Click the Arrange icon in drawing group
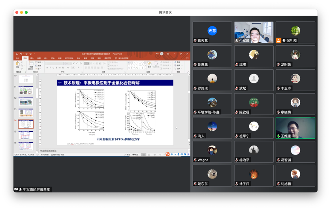 pos(150,64)
